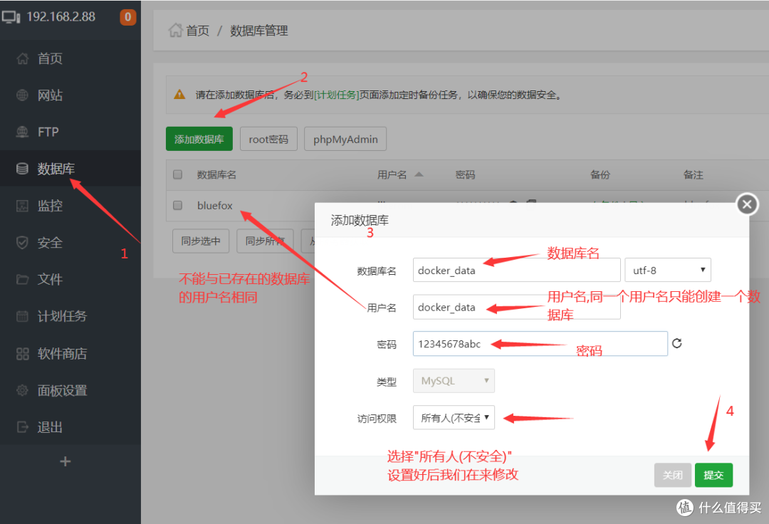The height and width of the screenshot is (524, 769).
Task: Click the folder icon beside 文件
Action: [x=23, y=279]
